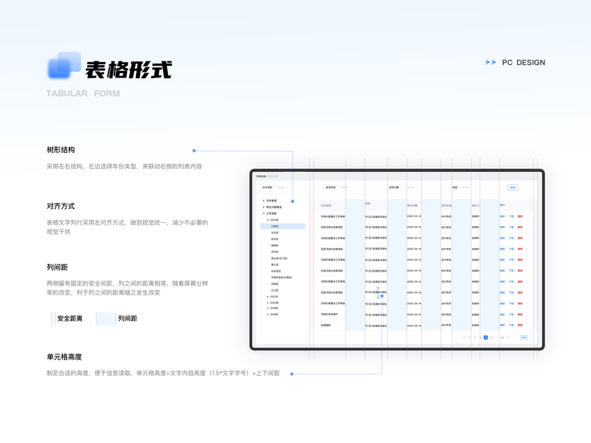The width and height of the screenshot is (591, 443).
Task: Click red delete link in last table row
Action: click(520, 325)
